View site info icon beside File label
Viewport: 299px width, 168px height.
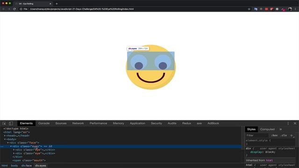(x=21, y=9)
